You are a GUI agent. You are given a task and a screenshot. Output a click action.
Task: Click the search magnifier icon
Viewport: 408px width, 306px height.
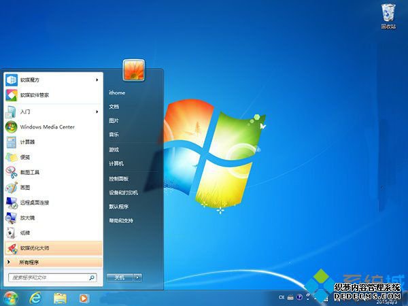pyautogui.click(x=92, y=277)
